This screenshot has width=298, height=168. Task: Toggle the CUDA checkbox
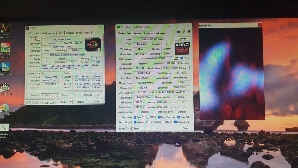click(148, 117)
